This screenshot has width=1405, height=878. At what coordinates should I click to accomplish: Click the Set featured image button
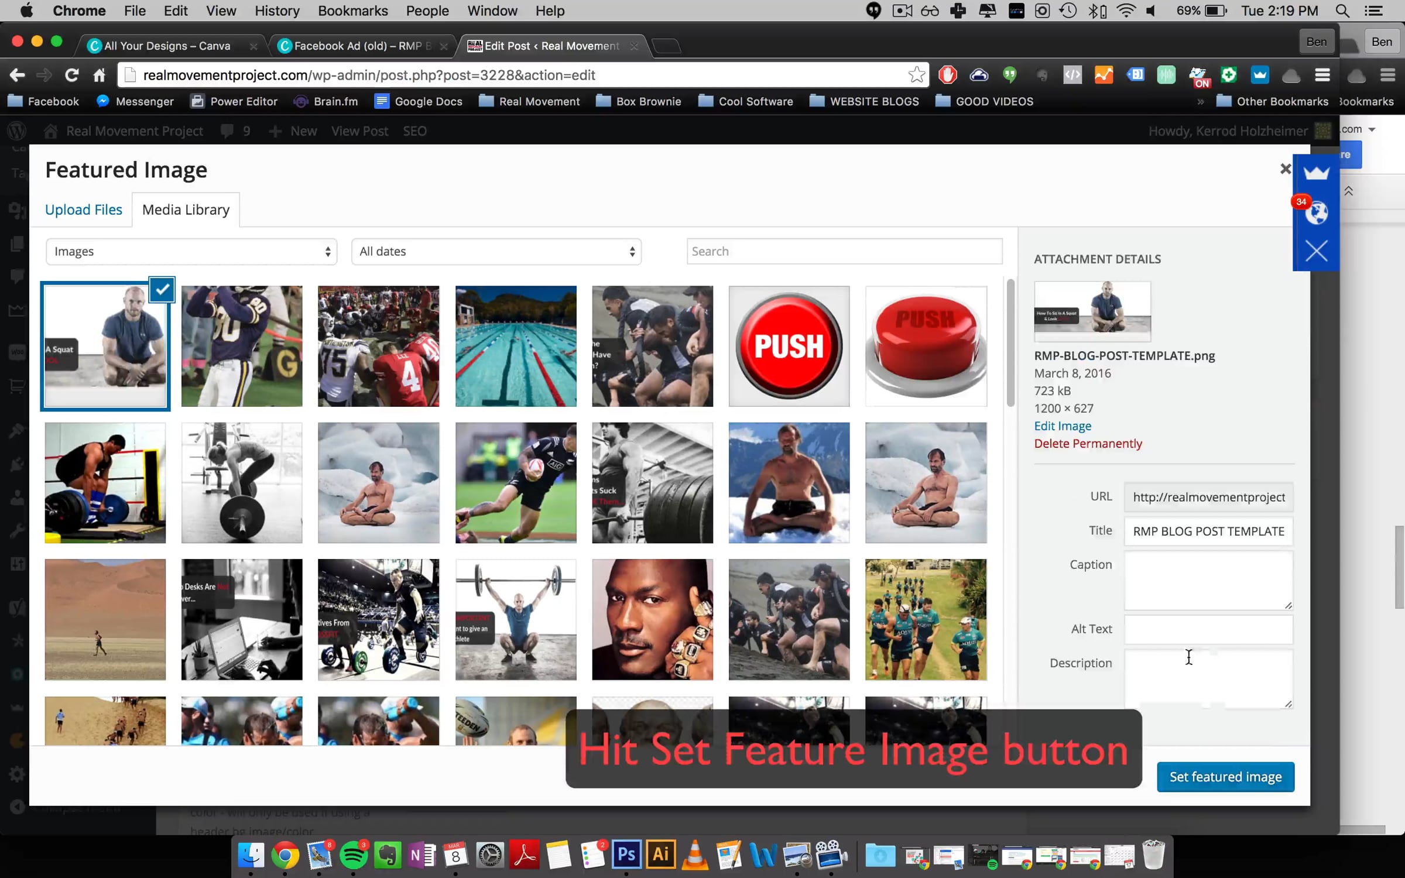click(1225, 777)
